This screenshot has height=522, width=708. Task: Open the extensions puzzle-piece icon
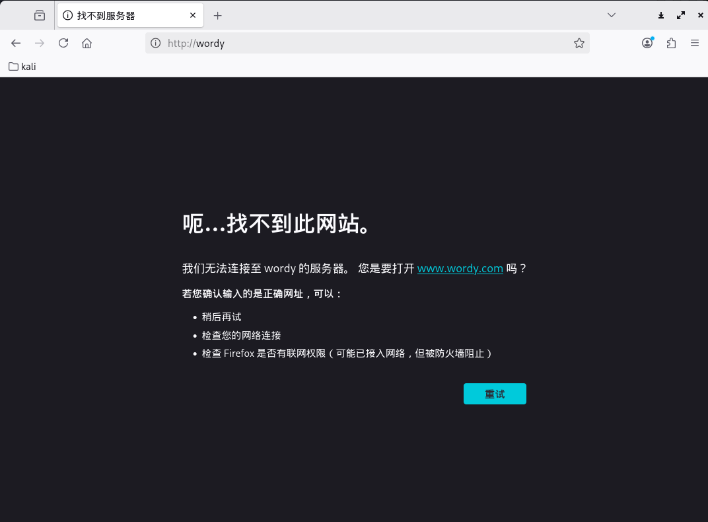(x=672, y=43)
